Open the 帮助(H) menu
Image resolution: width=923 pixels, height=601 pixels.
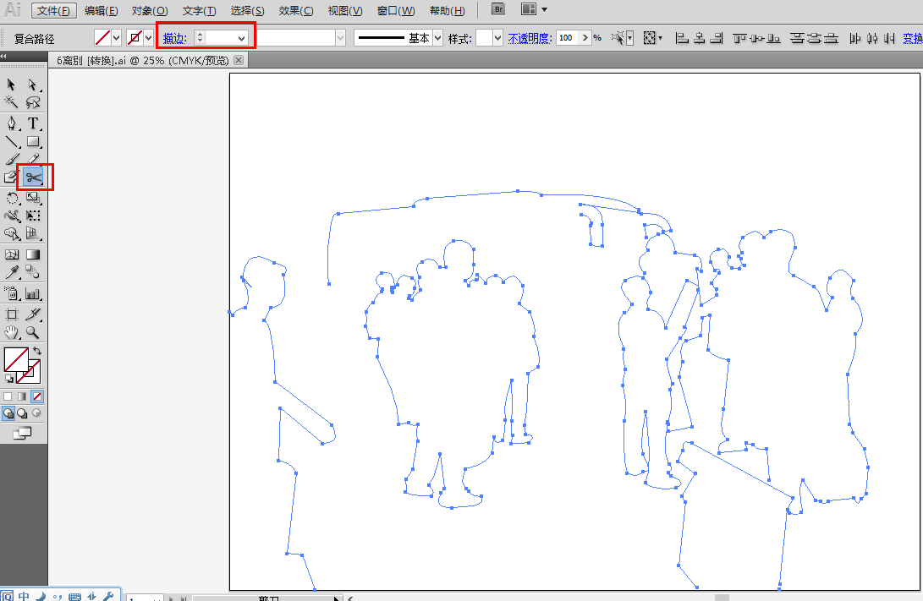[447, 11]
